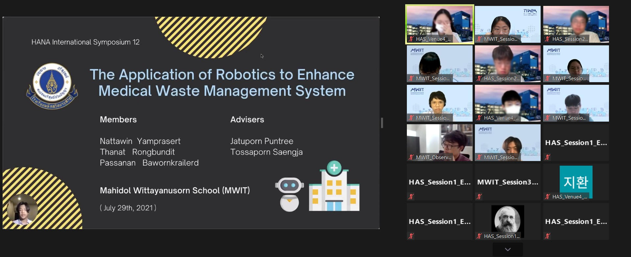Screen dimensions: 631x257
Task: Click the 'Members' heading
Action: (x=118, y=119)
